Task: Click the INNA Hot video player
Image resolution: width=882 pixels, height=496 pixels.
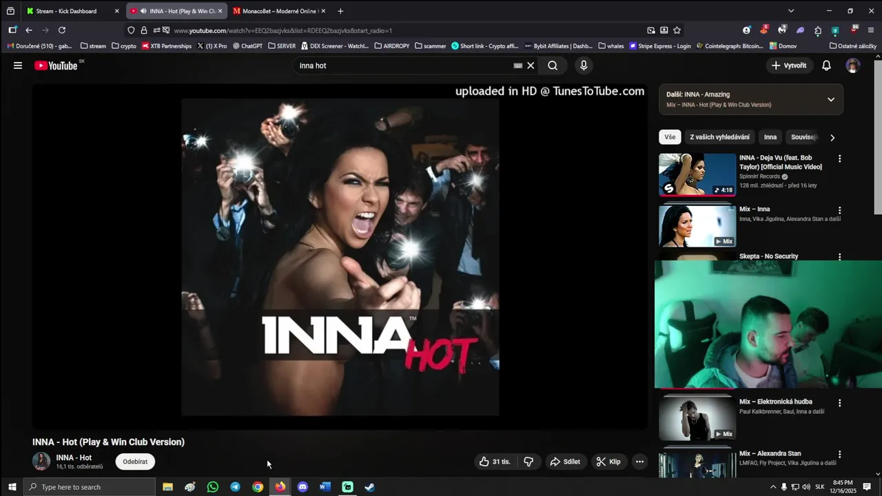Action: [340, 256]
